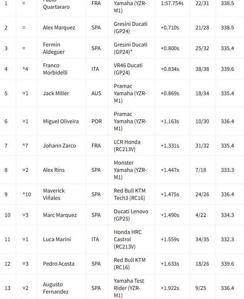This screenshot has width=244, height=299.
Task: Select the Luca Marini row name
Action: click(x=57, y=239)
